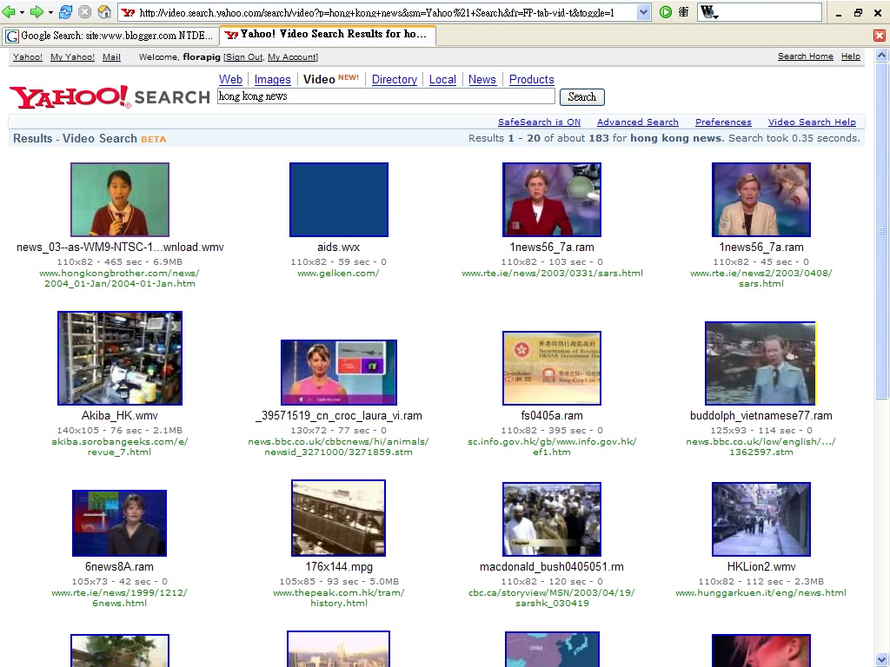This screenshot has width=890, height=667.
Task: Click the Akiba_HK.wmv file name
Action: pyautogui.click(x=120, y=416)
